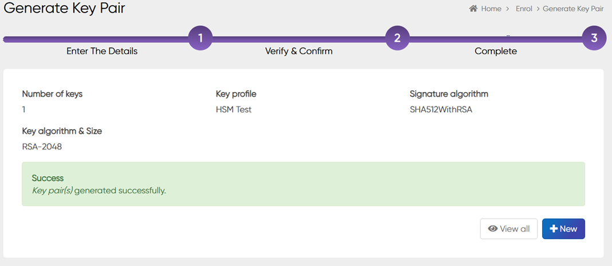Click the Success alert heading
Image resolution: width=612 pixels, height=266 pixels.
click(48, 178)
